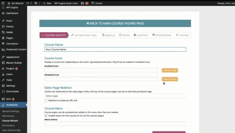Open General Settings submenu link
Screen dimensions: 235x133
11,111
